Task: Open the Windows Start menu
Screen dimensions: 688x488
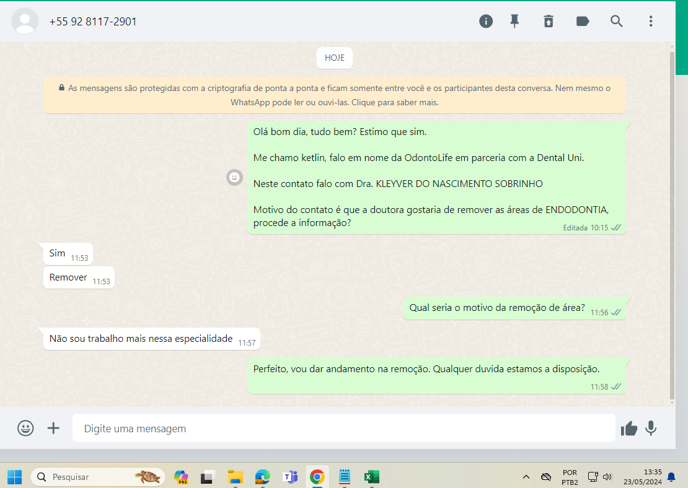Action: pyautogui.click(x=14, y=477)
